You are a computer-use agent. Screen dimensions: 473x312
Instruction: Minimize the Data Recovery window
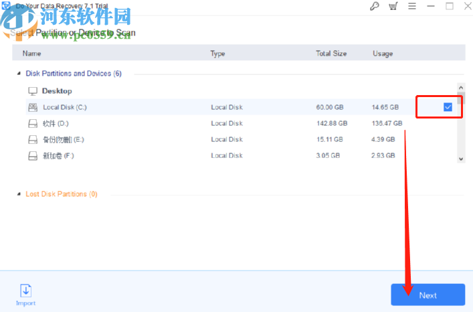(x=431, y=6)
